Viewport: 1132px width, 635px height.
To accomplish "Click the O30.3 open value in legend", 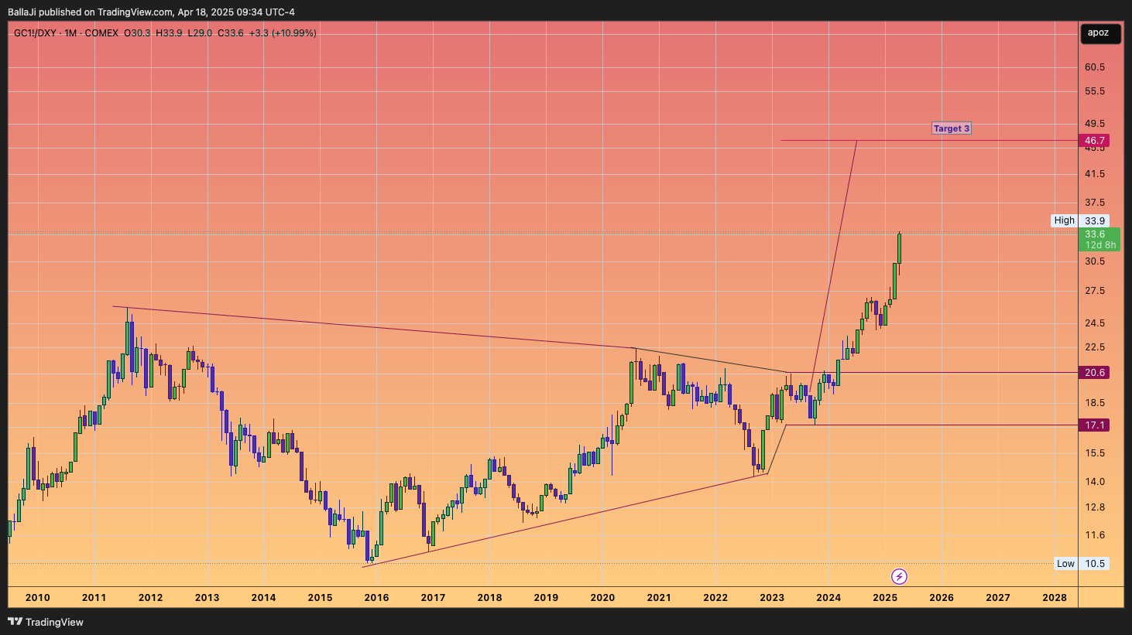I will [x=137, y=33].
